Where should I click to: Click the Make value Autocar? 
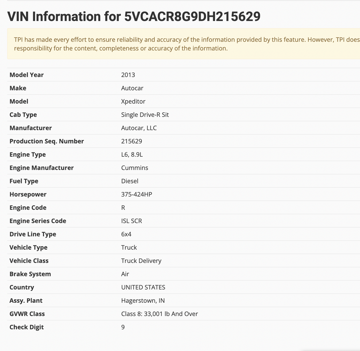point(132,88)
